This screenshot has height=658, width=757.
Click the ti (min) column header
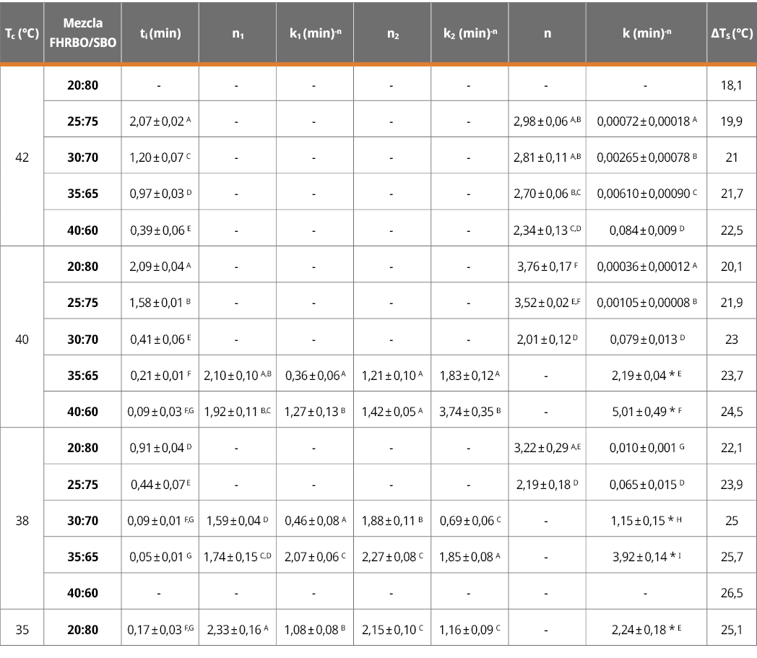[160, 33]
